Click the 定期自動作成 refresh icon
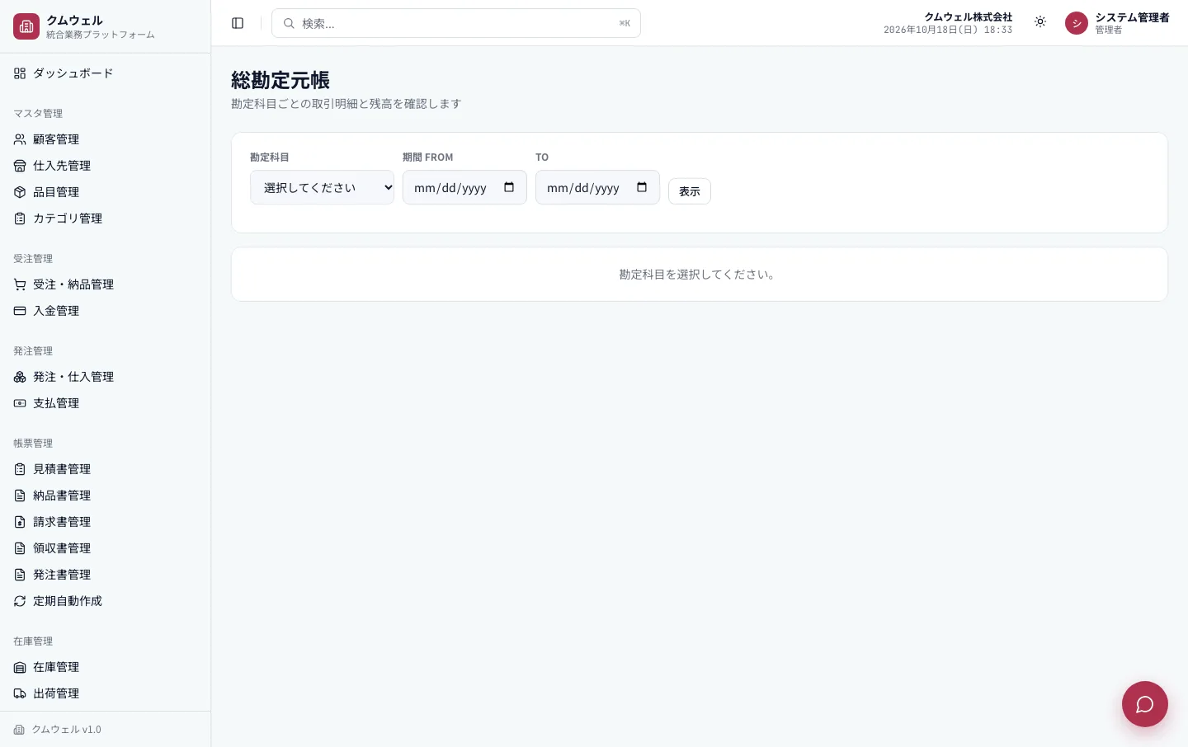 20,601
